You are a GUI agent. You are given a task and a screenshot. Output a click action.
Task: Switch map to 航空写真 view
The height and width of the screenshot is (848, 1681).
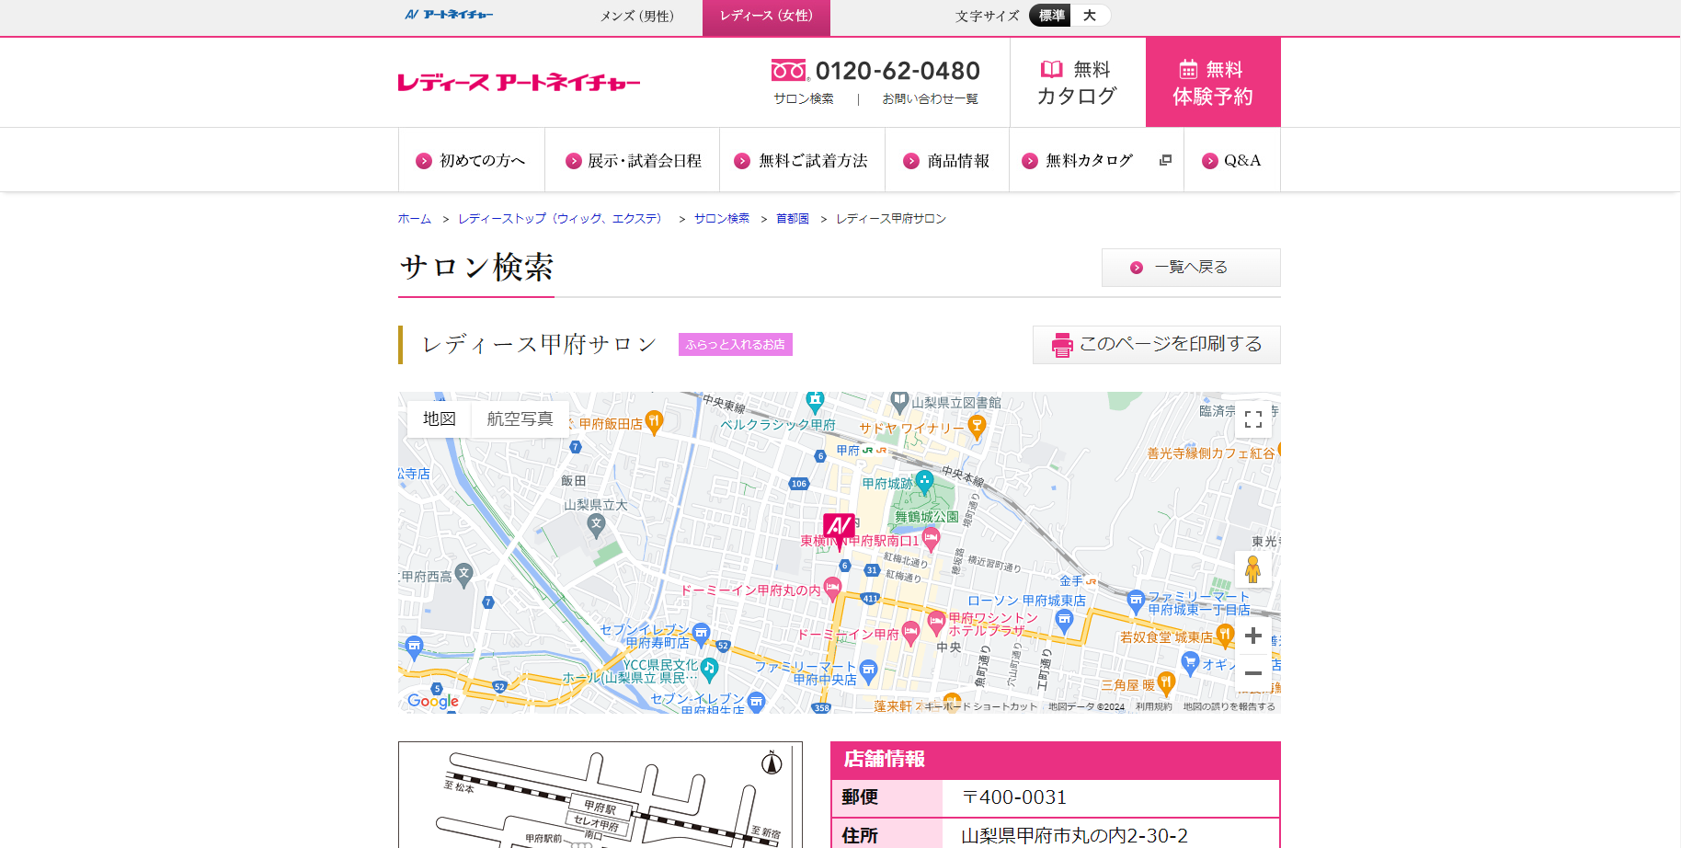[x=520, y=418]
